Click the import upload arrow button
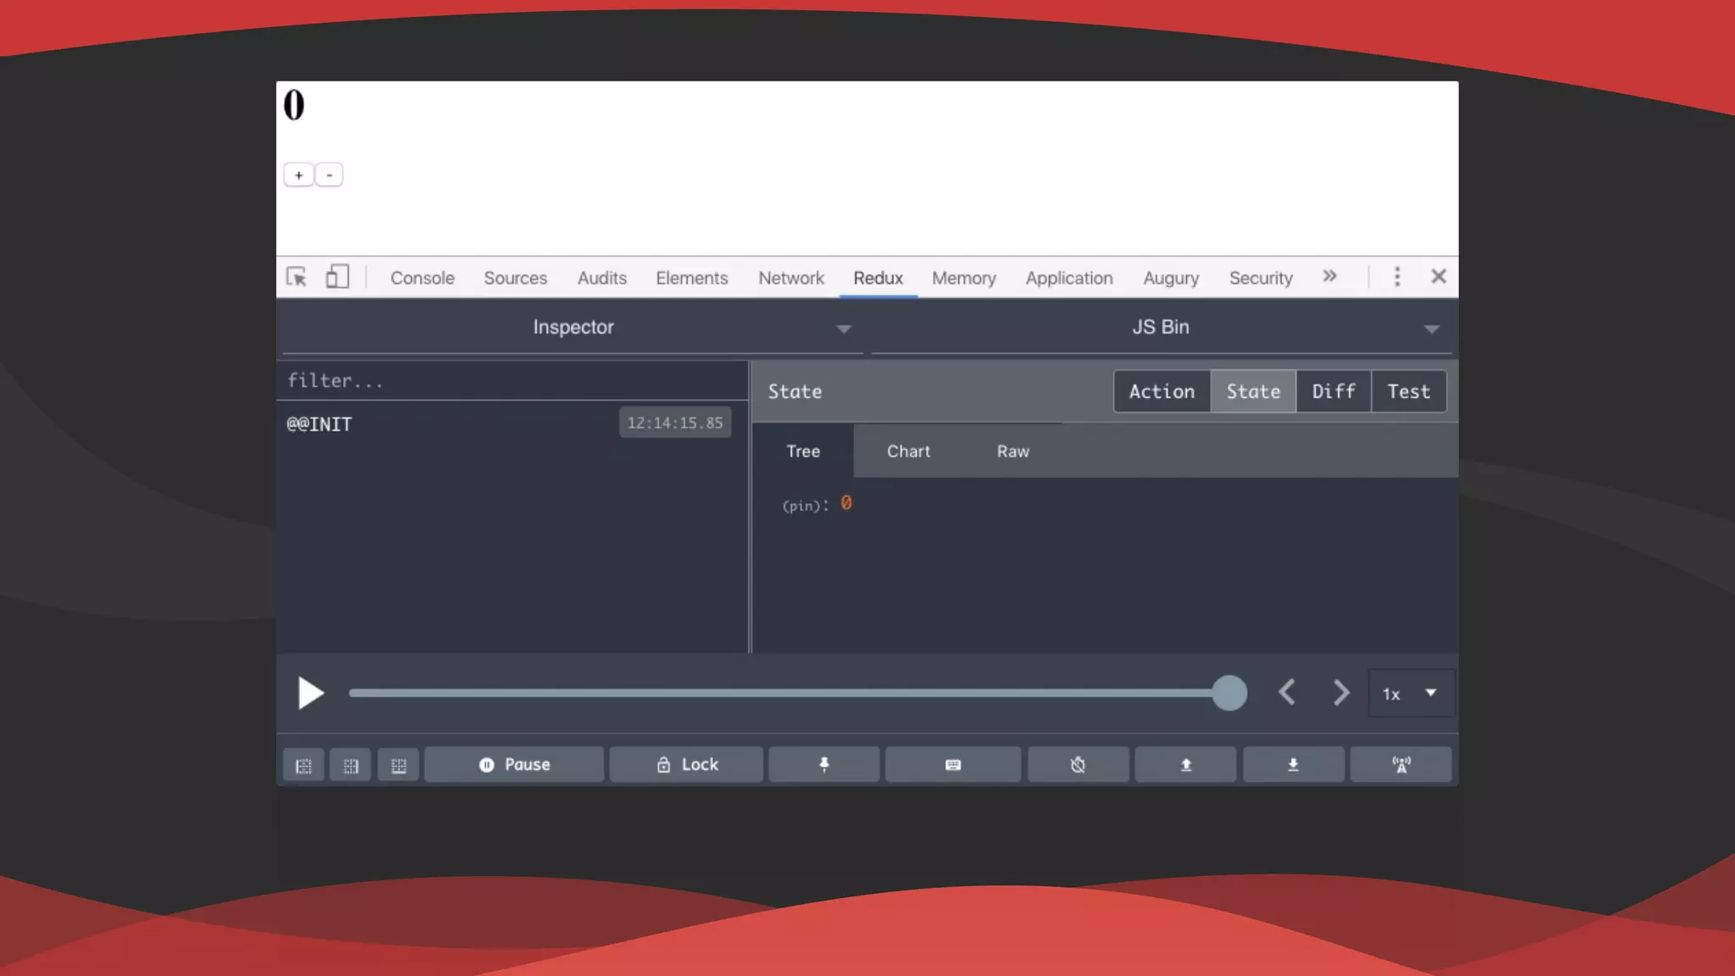The height and width of the screenshot is (976, 1735). (1185, 765)
